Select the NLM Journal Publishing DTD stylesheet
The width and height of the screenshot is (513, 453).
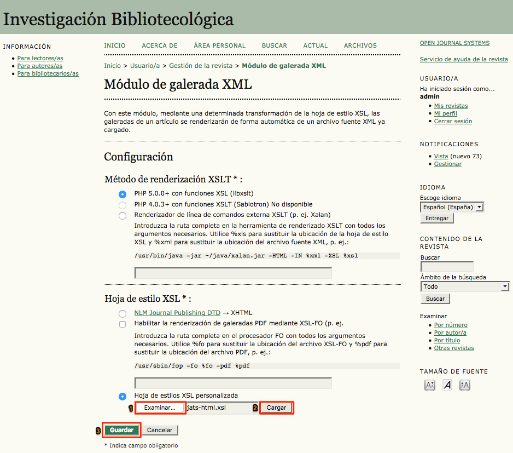coord(123,313)
